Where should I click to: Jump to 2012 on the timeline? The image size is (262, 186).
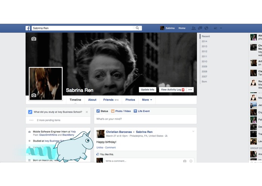(x=204, y=51)
